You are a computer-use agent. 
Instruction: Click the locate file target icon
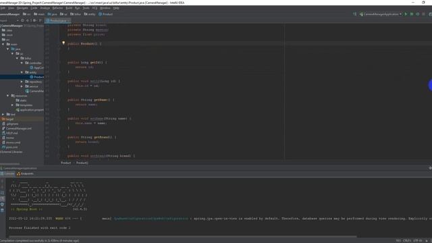(x=22, y=20)
